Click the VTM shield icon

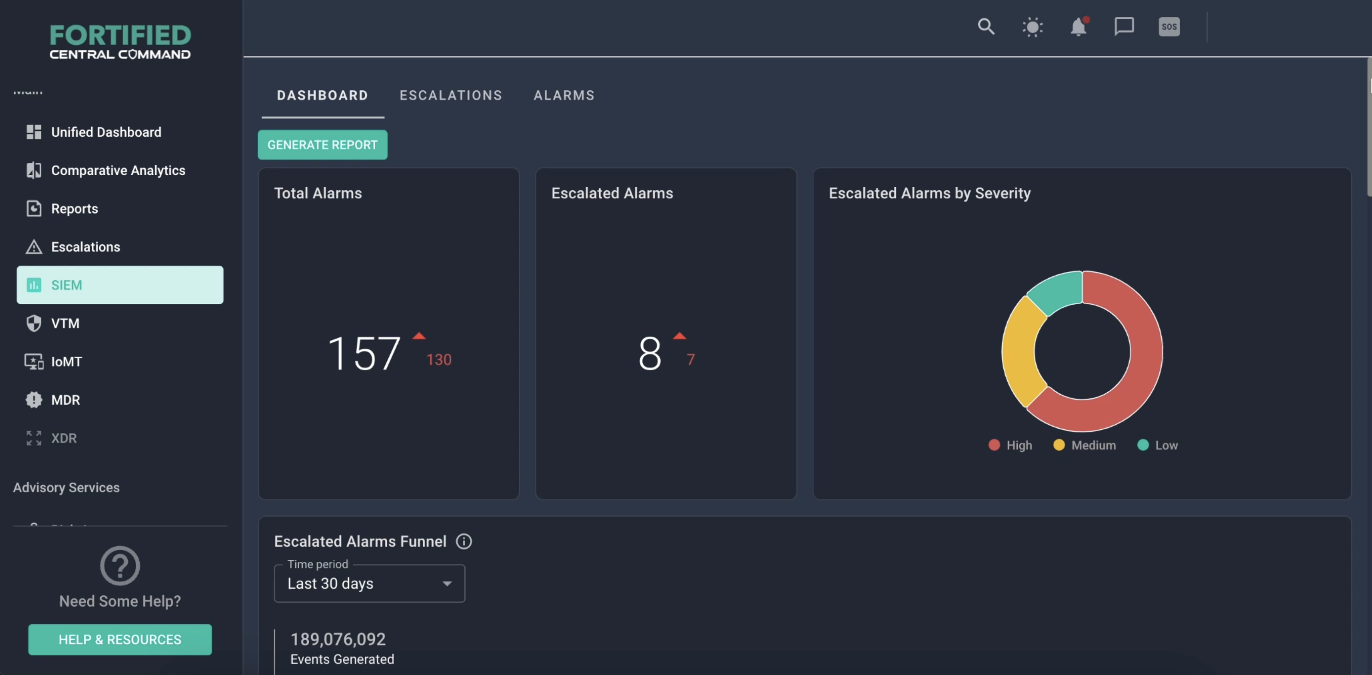pyautogui.click(x=34, y=323)
